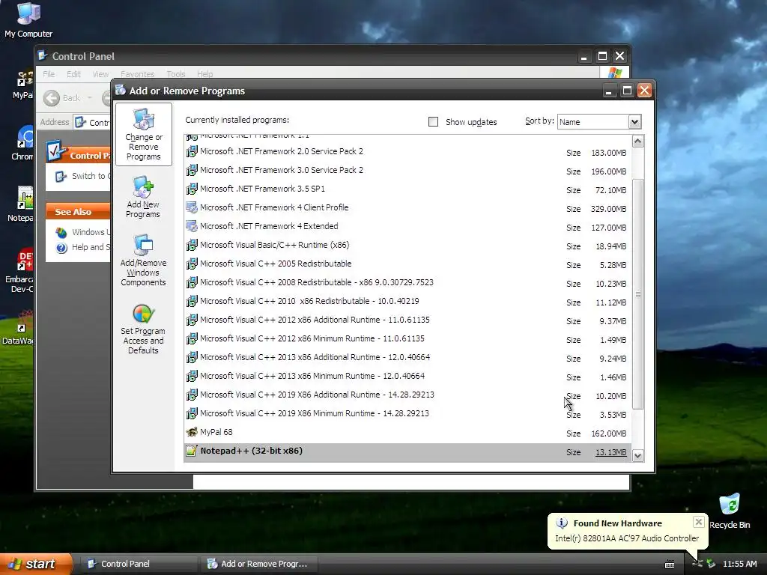
Task: Open the View menu in Control Panel
Action: pos(101,74)
